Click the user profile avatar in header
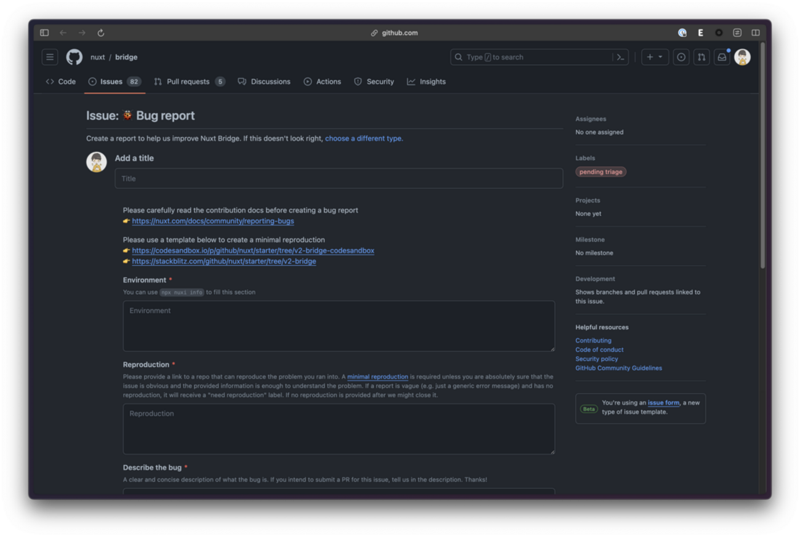This screenshot has height=537, width=800. coord(742,57)
